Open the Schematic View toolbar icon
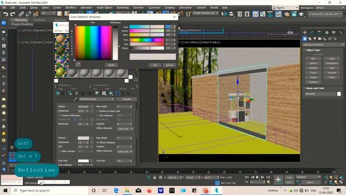This screenshot has height=195, width=346. click(x=270, y=14)
